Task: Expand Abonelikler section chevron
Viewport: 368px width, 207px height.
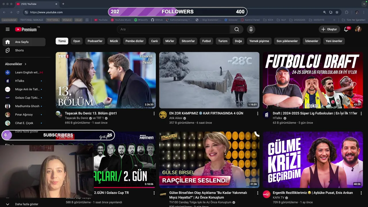Action: [25, 64]
